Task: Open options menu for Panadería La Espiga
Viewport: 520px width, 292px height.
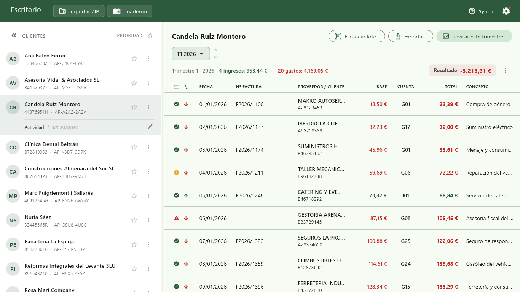Action: [148, 244]
